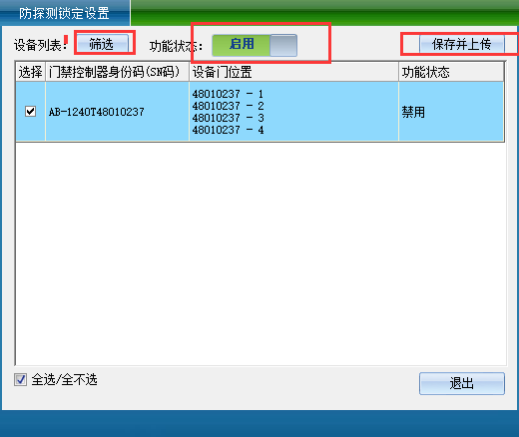Click the 48010237 - 1 door entry
Image resolution: width=519 pixels, height=437 pixels.
tap(228, 94)
